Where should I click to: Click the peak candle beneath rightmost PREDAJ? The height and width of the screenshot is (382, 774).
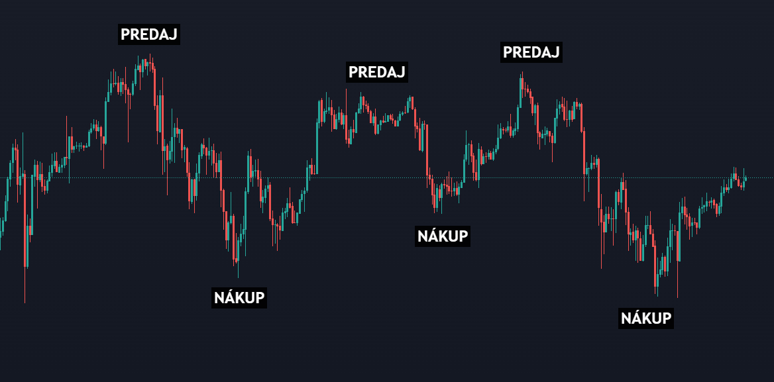point(522,83)
